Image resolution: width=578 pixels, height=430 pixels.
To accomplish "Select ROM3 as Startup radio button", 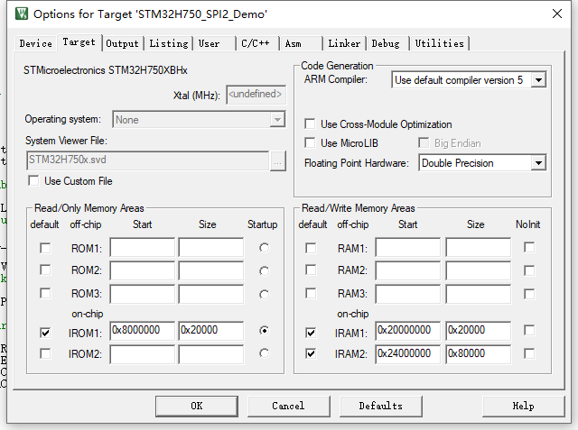I will pos(264,294).
